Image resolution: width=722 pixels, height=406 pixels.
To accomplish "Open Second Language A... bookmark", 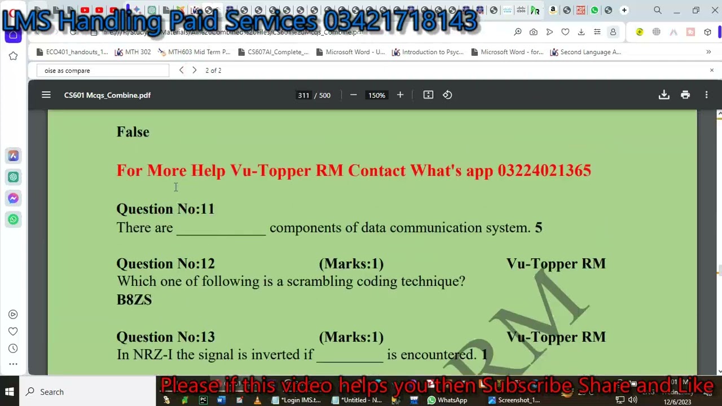I will 585,52.
